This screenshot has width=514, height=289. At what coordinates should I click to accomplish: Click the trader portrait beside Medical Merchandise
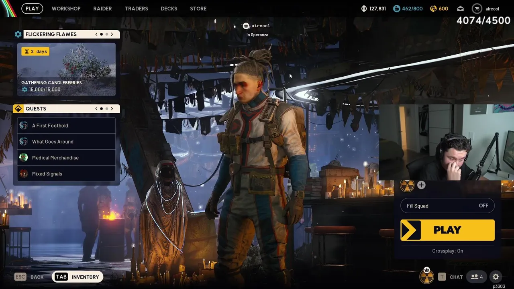point(24,158)
